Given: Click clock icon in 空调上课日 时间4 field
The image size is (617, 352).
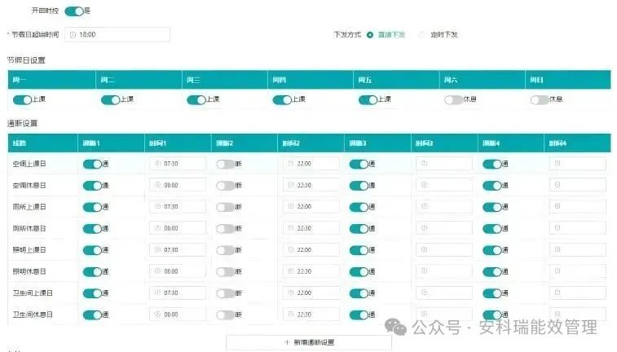Looking at the screenshot, I should pos(558,163).
